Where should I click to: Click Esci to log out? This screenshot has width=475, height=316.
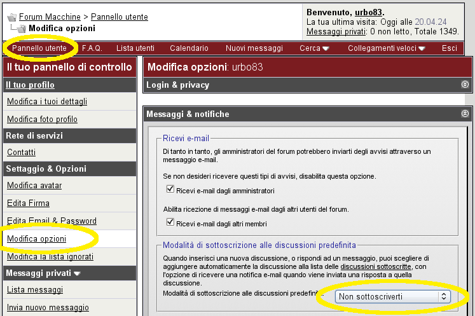tap(449, 48)
